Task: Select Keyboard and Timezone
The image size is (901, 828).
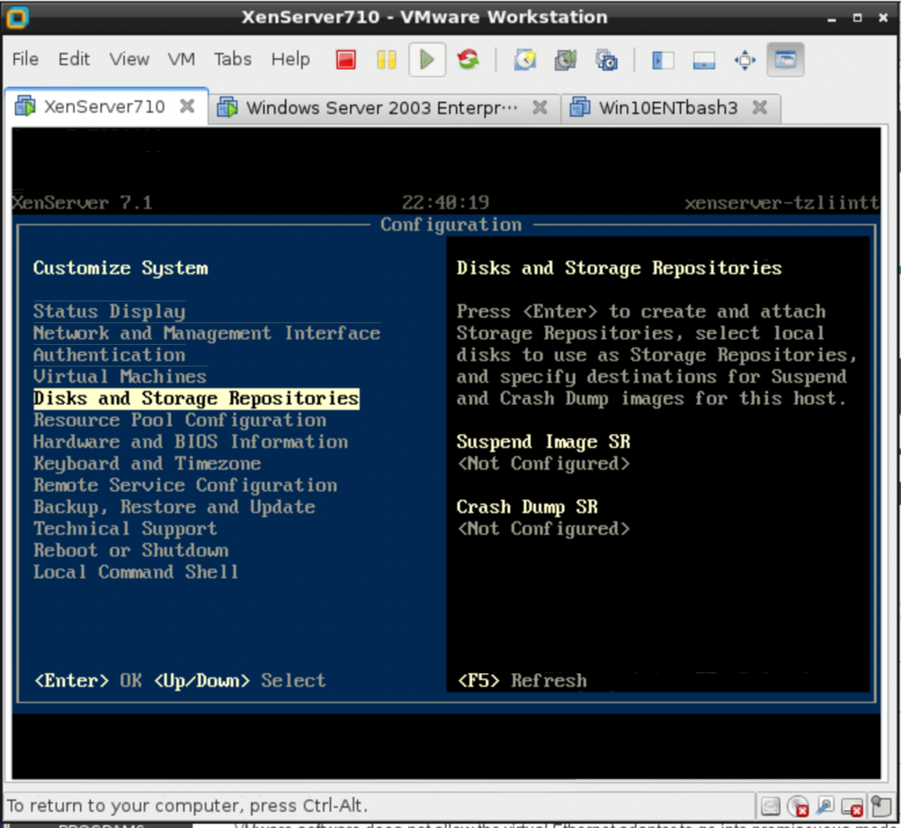Action: coord(147,464)
